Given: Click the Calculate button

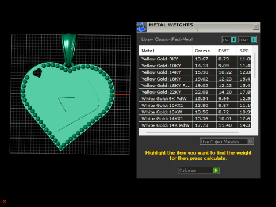Looking at the screenshot, I should point(198,170).
